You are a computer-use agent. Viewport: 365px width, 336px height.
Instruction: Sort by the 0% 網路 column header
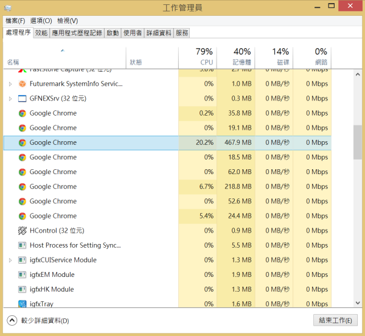pyautogui.click(x=312, y=58)
